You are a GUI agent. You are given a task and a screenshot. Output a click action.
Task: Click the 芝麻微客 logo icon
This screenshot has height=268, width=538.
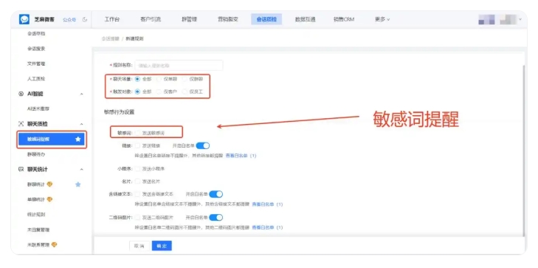(x=24, y=19)
